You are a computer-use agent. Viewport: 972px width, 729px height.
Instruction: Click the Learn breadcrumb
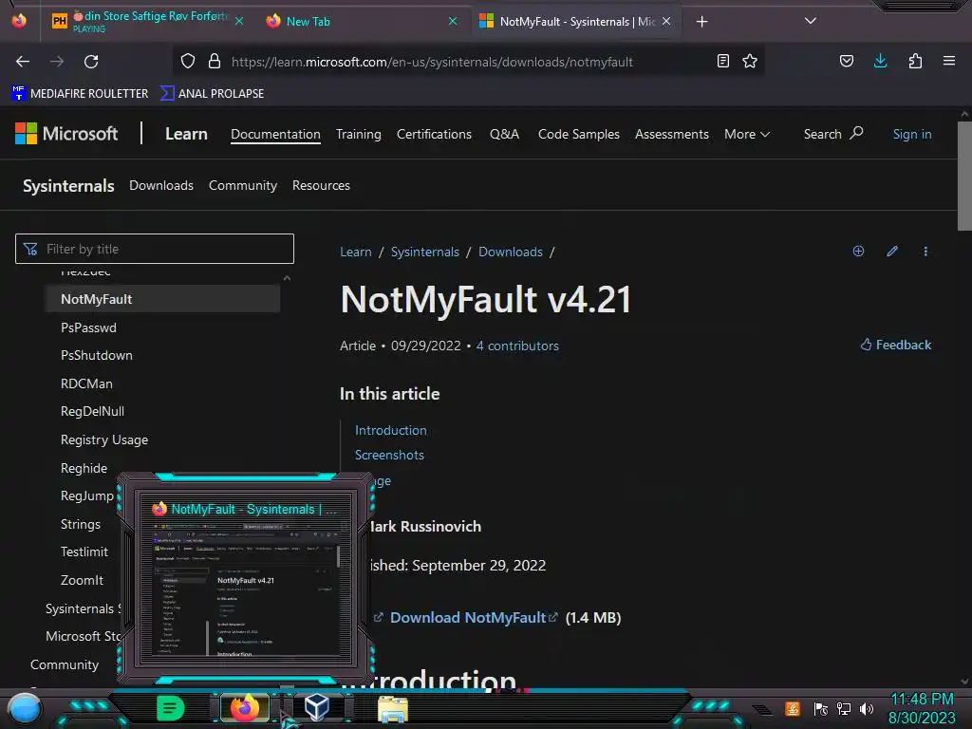tap(356, 252)
